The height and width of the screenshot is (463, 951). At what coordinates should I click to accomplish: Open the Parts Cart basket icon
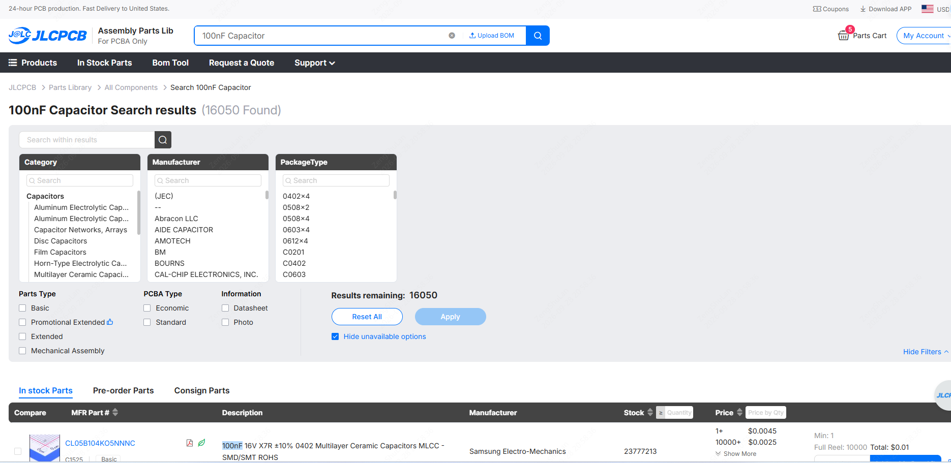[843, 36]
